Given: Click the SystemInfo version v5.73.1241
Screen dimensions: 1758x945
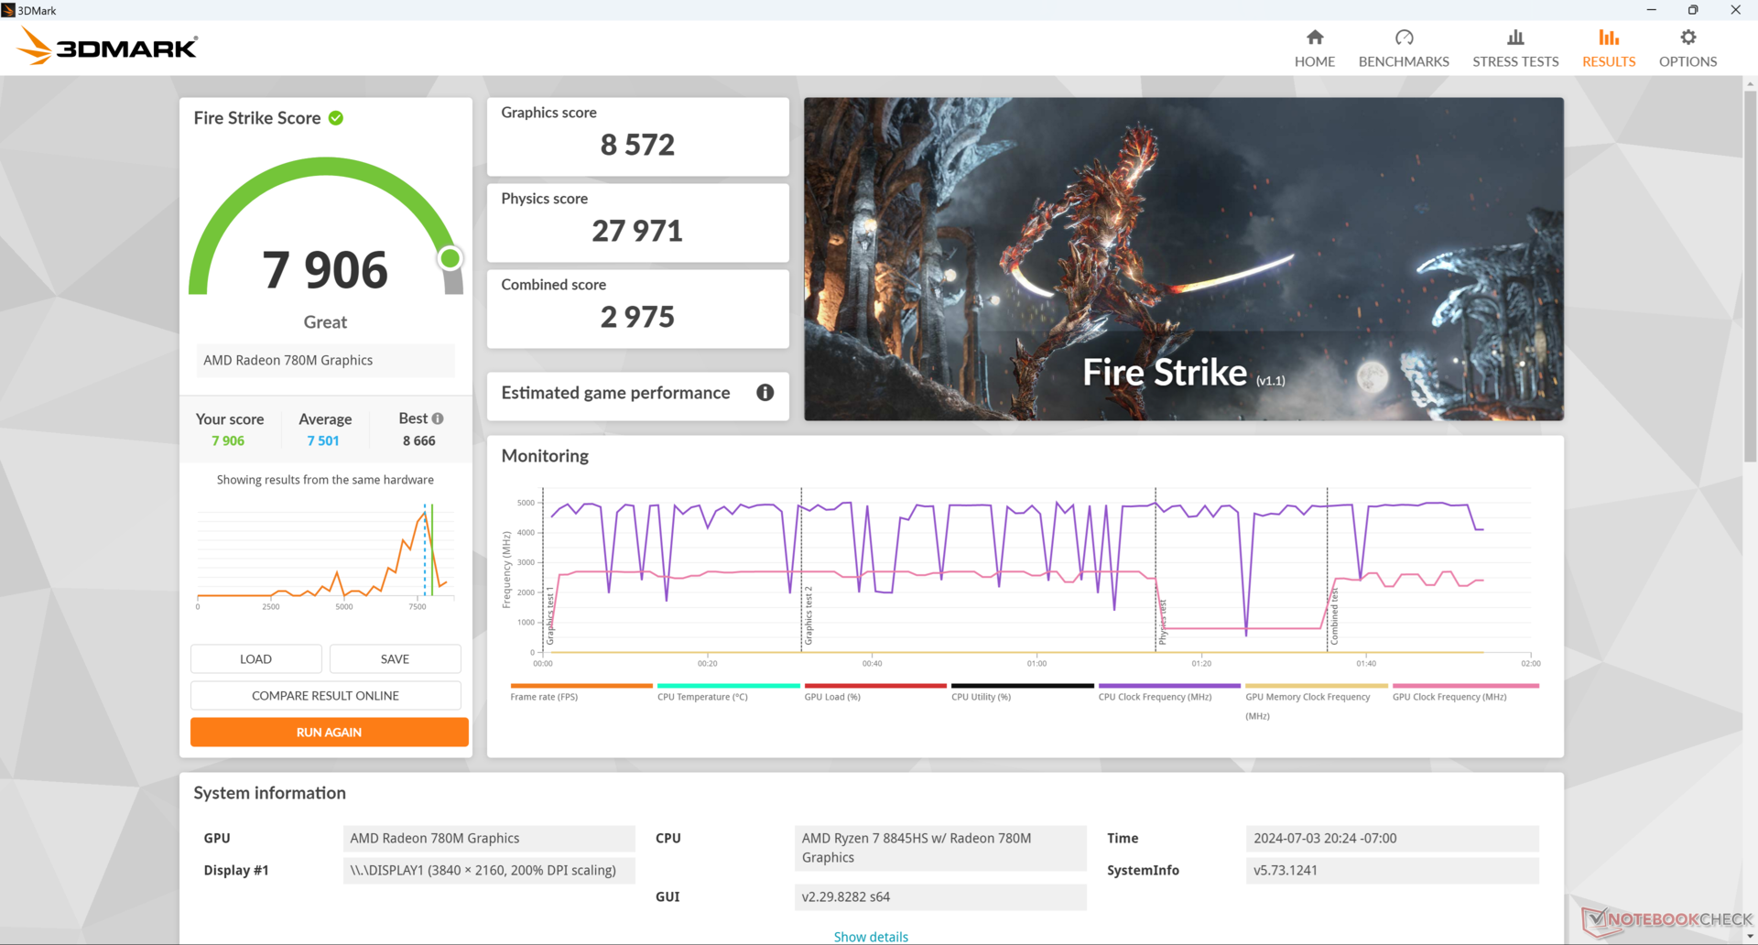Looking at the screenshot, I should (x=1392, y=870).
